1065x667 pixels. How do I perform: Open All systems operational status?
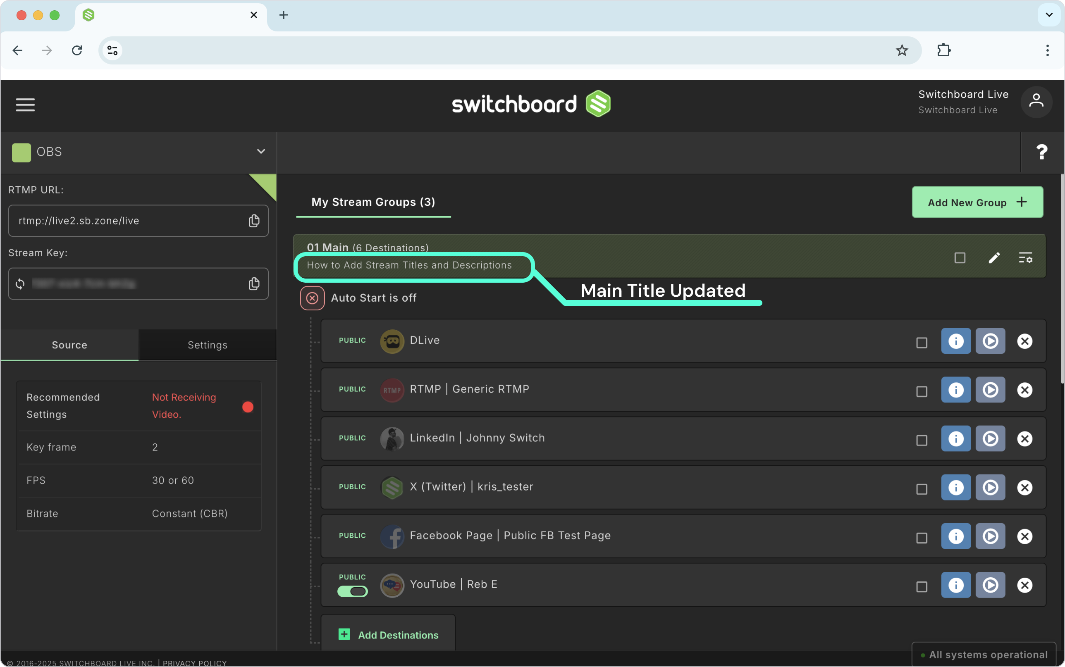point(984,655)
